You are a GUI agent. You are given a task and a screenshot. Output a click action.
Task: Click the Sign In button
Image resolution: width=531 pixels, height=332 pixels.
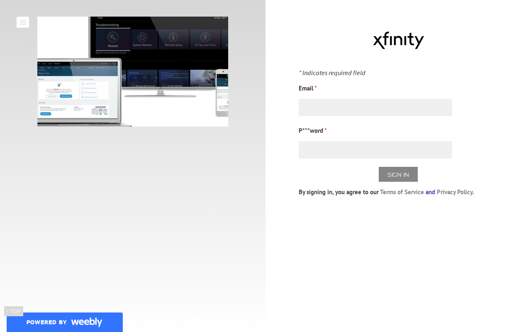coord(398,174)
